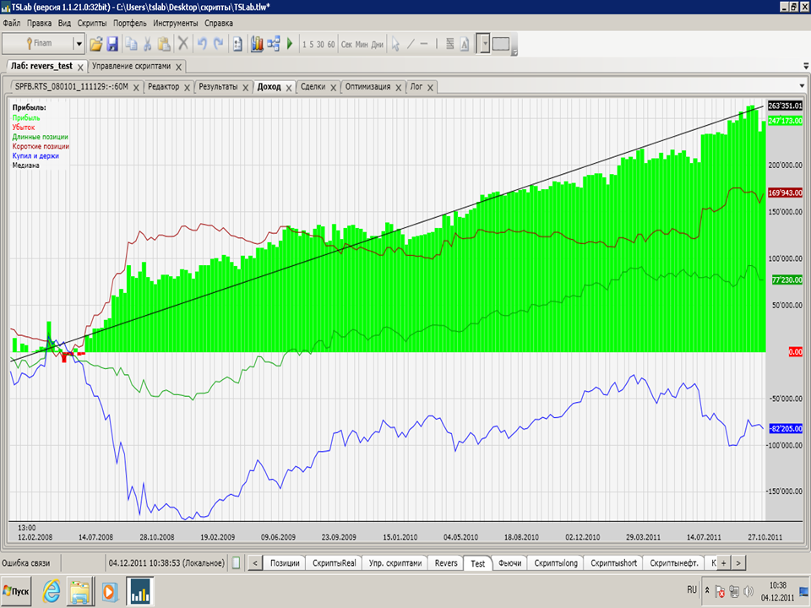The height and width of the screenshot is (608, 811).
Task: Expand the Finam data source dropdown
Action: pyautogui.click(x=79, y=44)
